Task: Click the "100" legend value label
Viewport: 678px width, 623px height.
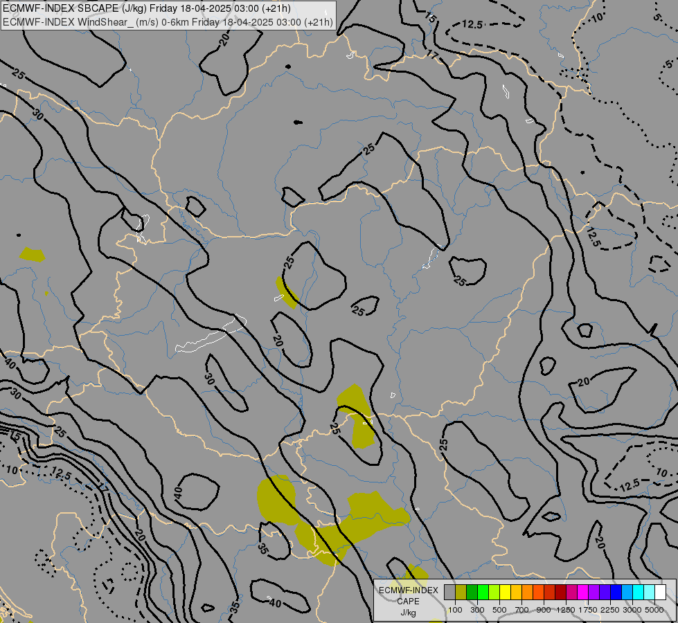Action: point(455,610)
